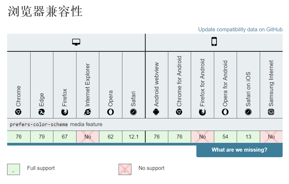Image resolution: width=289 pixels, height=184 pixels.
Task: Click the Firefox for Android icon
Action: pyautogui.click(x=202, y=112)
